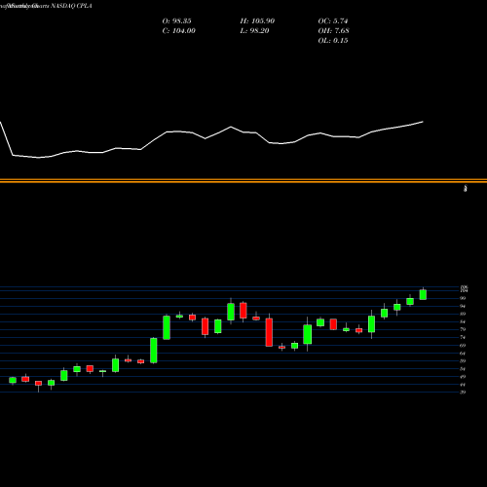Click the long red candle falling from 86 to 69

269,332
